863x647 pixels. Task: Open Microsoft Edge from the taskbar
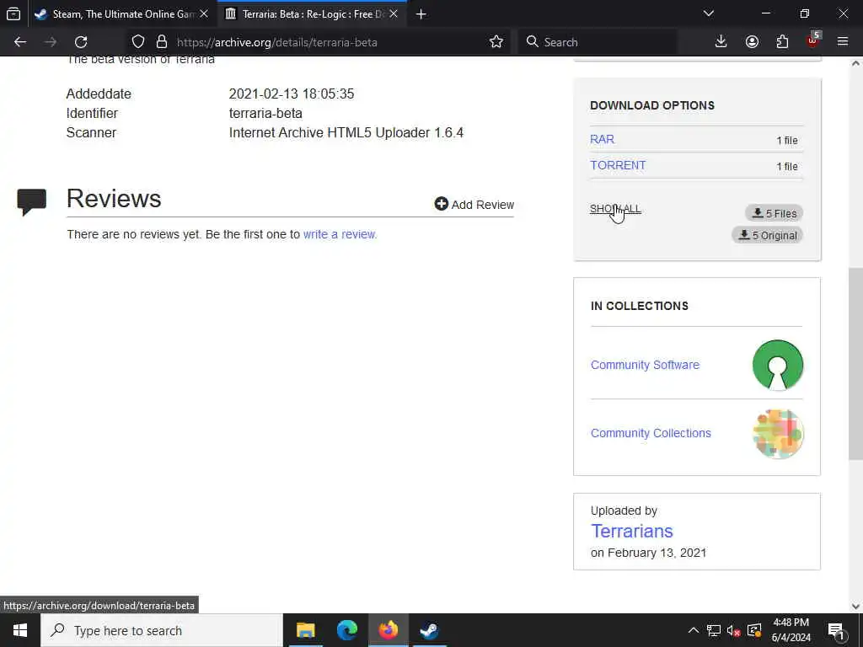(346, 630)
